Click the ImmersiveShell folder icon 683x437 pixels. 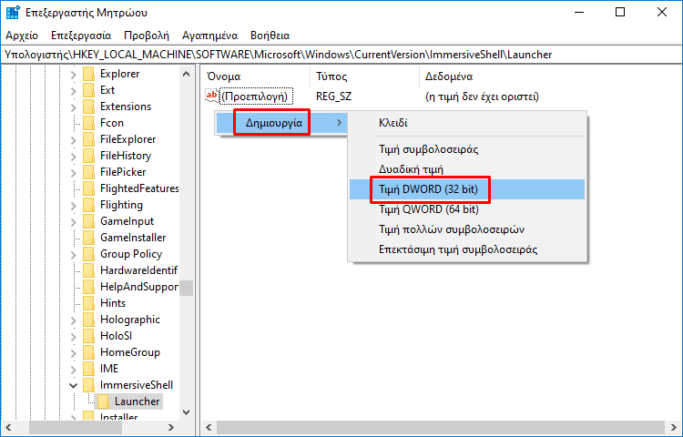click(x=89, y=385)
